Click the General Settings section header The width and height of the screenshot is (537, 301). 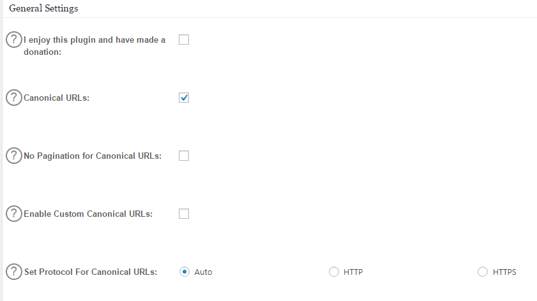pyautogui.click(x=43, y=9)
